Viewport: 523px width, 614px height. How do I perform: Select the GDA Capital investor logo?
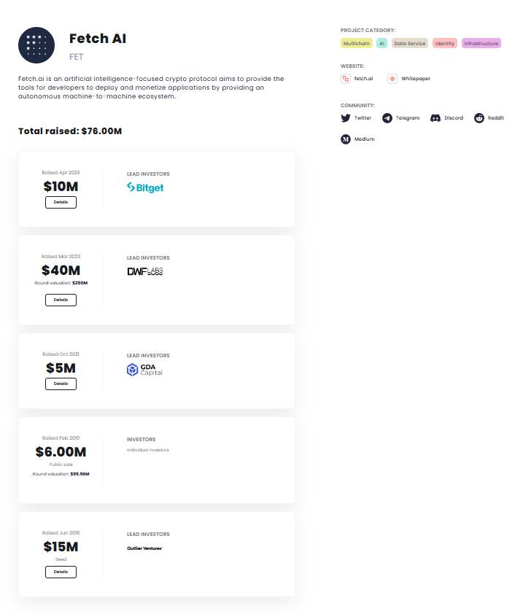[x=144, y=370]
